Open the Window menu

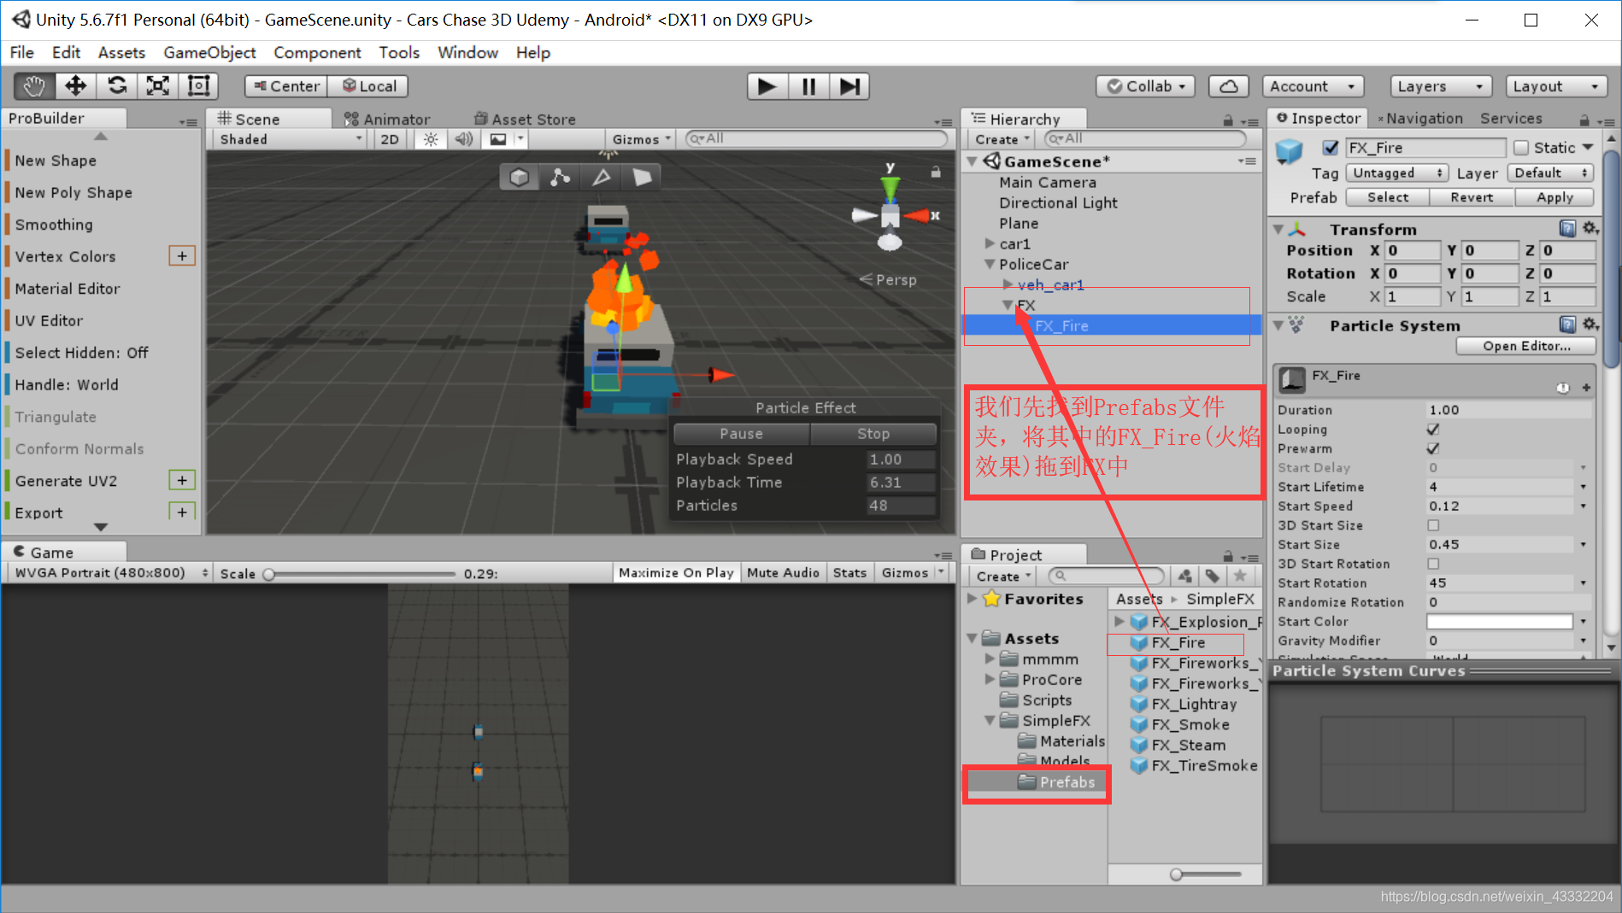tap(467, 52)
